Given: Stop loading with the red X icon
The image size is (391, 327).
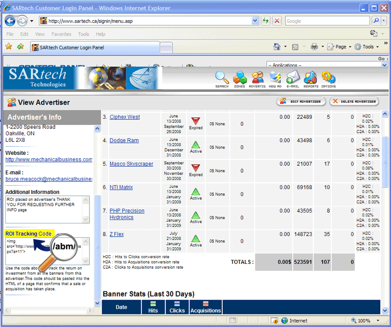Looking at the screenshot, I should (x=277, y=21).
